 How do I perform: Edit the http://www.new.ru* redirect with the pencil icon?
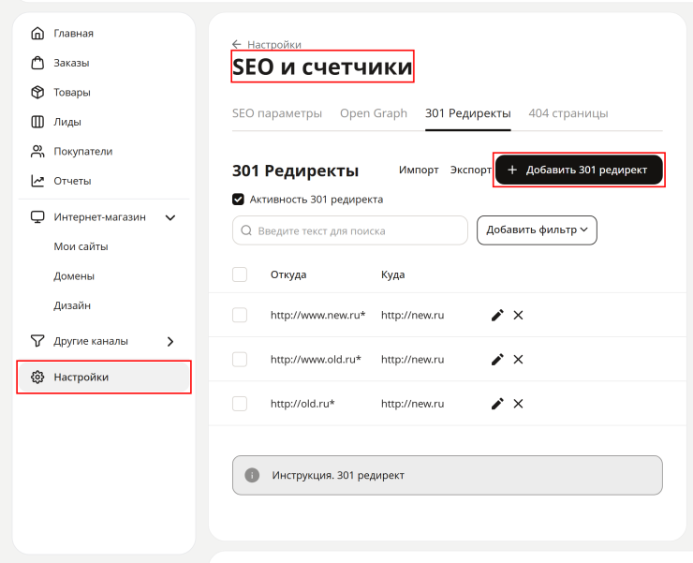coord(497,316)
